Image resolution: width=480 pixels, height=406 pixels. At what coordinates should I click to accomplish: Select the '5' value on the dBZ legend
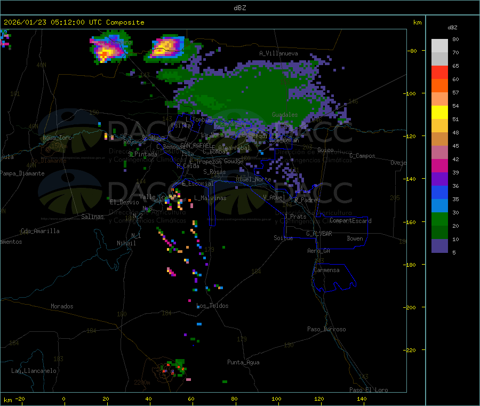coord(454,252)
